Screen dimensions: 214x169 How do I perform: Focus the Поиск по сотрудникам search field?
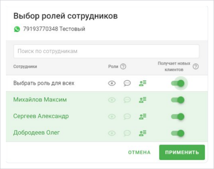click(106, 51)
